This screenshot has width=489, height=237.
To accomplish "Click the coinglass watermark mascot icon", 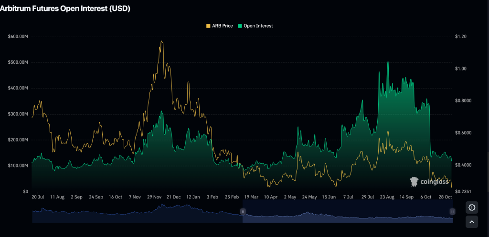I will tap(414, 181).
